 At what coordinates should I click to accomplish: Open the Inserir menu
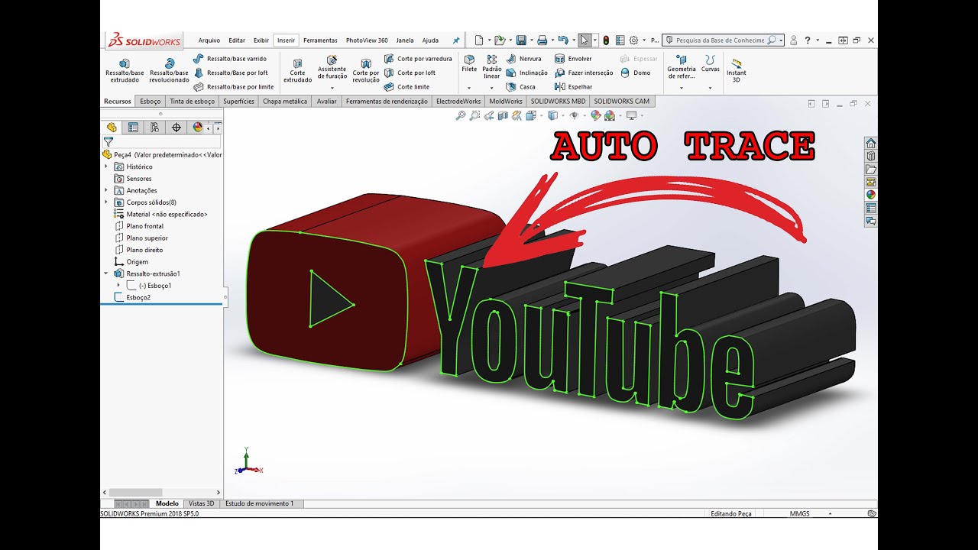[x=286, y=40]
